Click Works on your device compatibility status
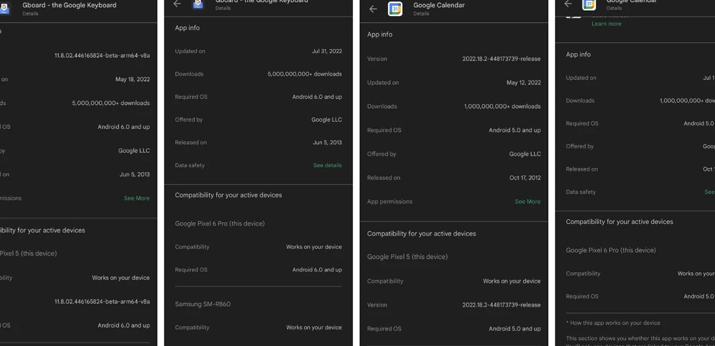The height and width of the screenshot is (346, 715). [x=315, y=247]
